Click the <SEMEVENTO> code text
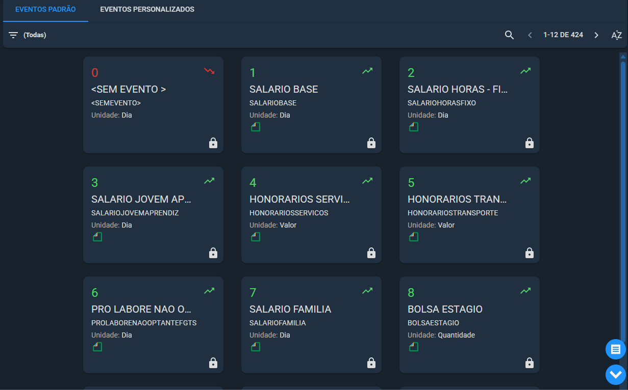Screen dimensions: 628x390 [x=116, y=103]
